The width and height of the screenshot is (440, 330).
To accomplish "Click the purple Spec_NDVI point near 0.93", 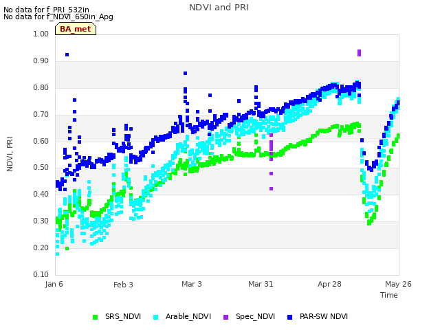I will (359, 53).
